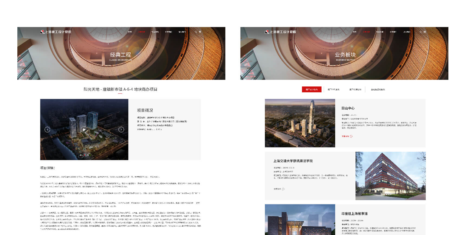Click the 业务板块 banner title
Image resolution: width=466 pixels, height=235 pixels.
point(345,55)
